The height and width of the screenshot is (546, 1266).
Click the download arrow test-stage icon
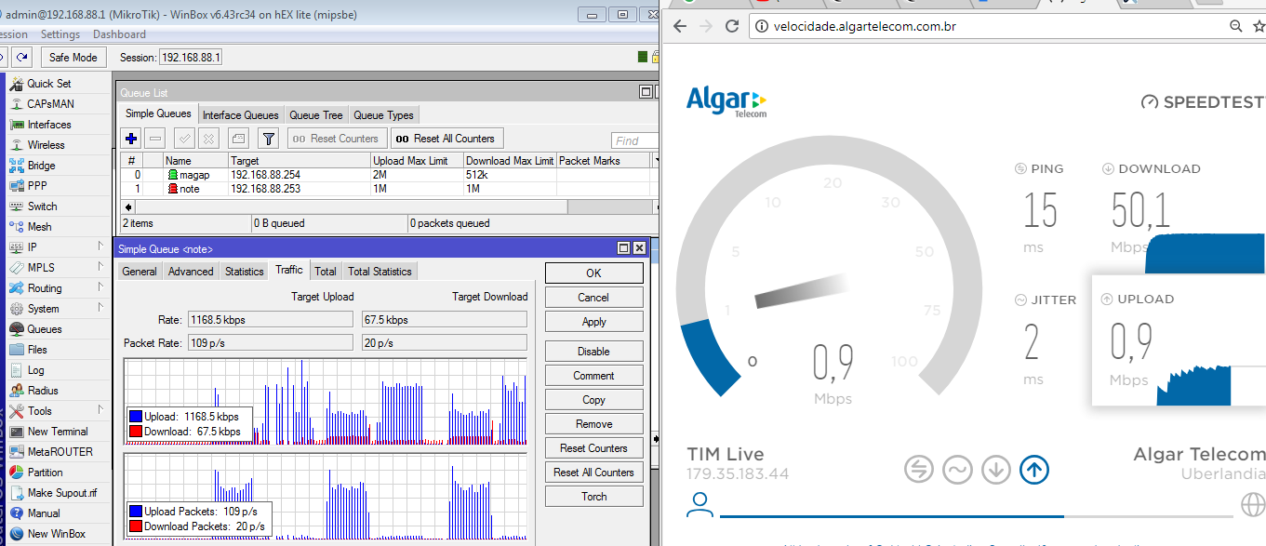(995, 470)
